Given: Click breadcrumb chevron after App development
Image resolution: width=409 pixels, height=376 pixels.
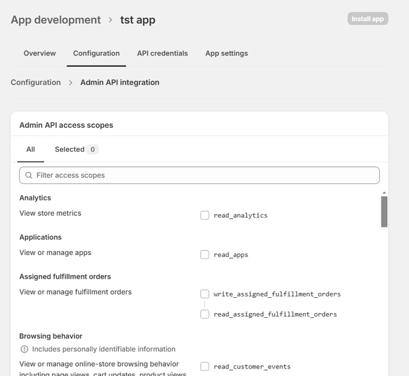Looking at the screenshot, I should coord(110,20).
